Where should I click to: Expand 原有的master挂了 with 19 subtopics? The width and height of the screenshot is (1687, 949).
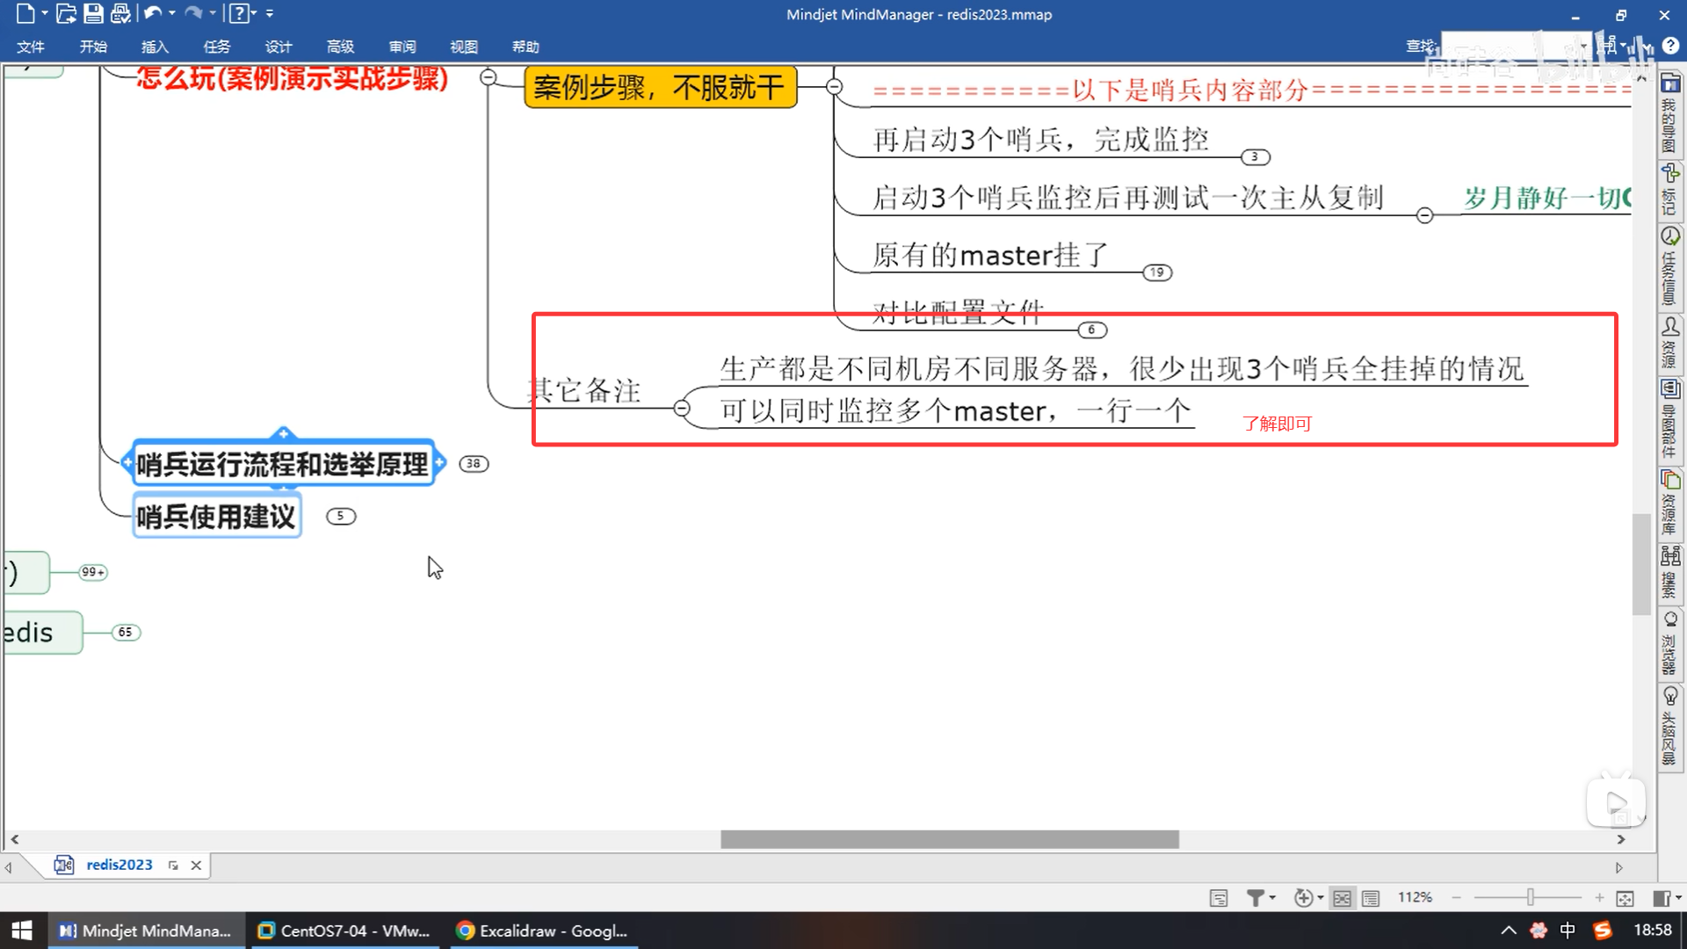(x=1157, y=272)
